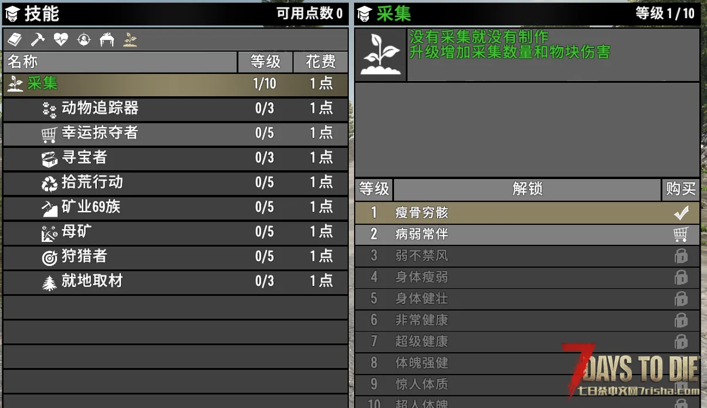Image resolution: width=707 pixels, height=408 pixels.
Task: Select the 采集 parent skill row
Action: coord(175,84)
